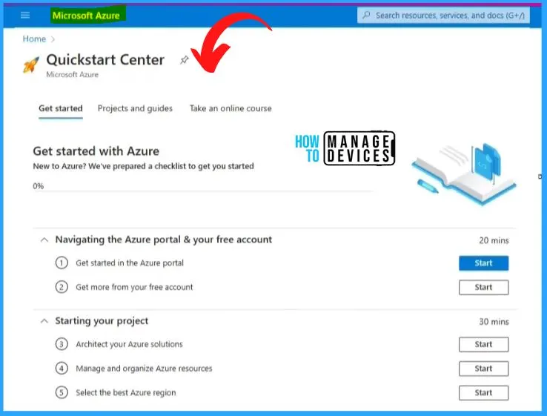The height and width of the screenshot is (416, 547).
Task: Click step 4 circle icon
Action: [x=62, y=369]
